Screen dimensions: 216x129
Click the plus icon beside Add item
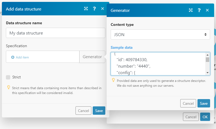point(13,57)
